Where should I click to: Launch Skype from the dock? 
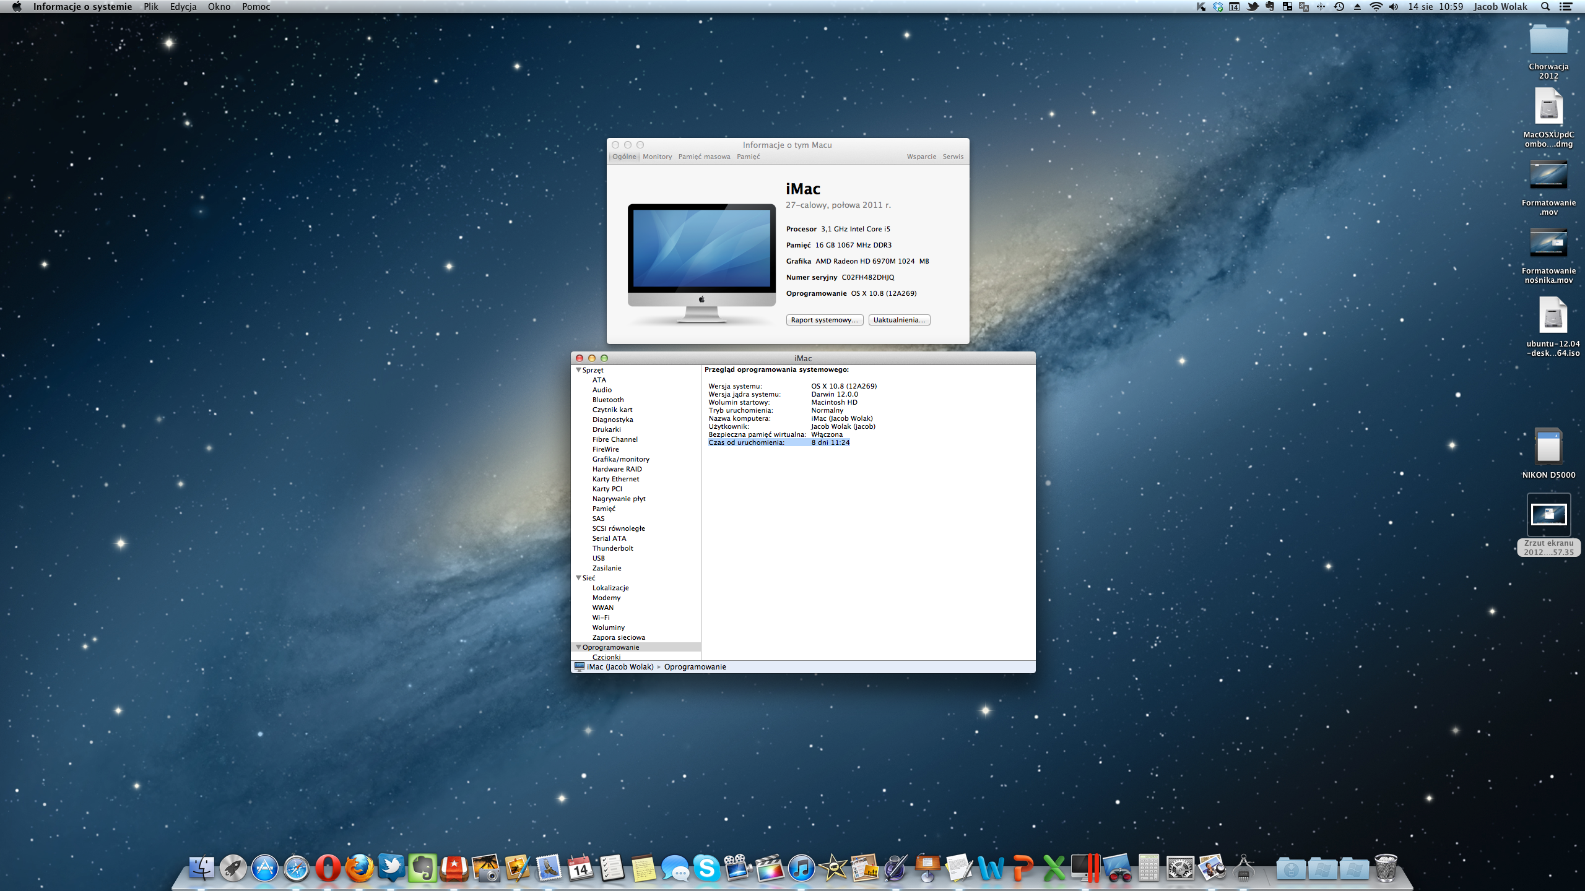click(706, 867)
